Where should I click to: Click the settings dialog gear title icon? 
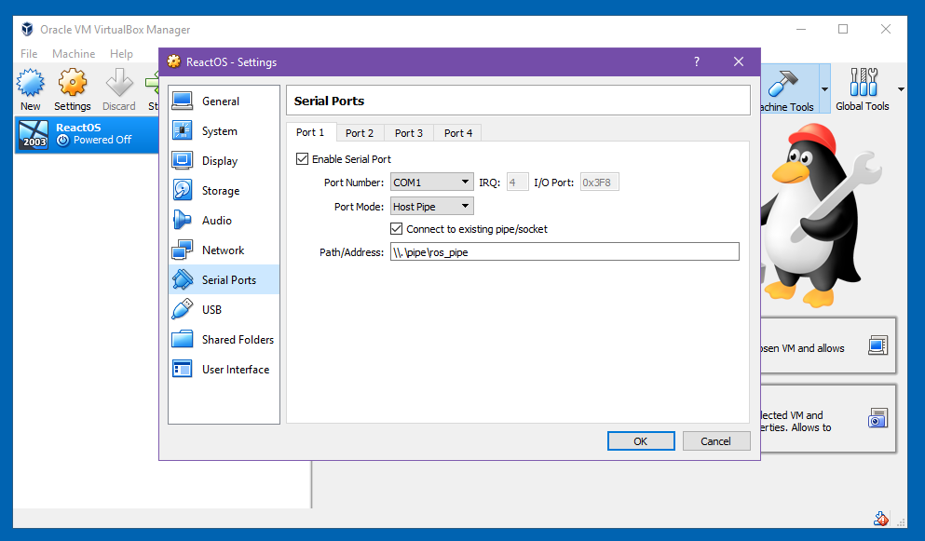pyautogui.click(x=173, y=61)
